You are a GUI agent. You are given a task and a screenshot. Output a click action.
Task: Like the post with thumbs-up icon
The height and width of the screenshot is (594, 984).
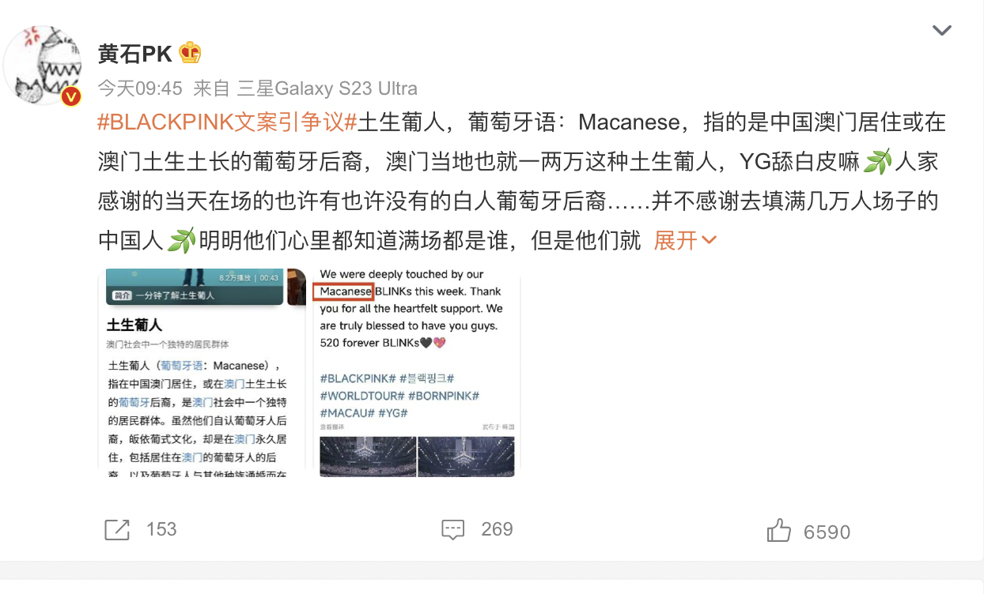pyautogui.click(x=779, y=530)
